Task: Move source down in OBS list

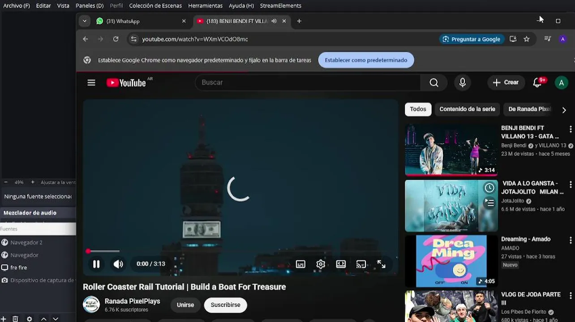Action: [56, 319]
